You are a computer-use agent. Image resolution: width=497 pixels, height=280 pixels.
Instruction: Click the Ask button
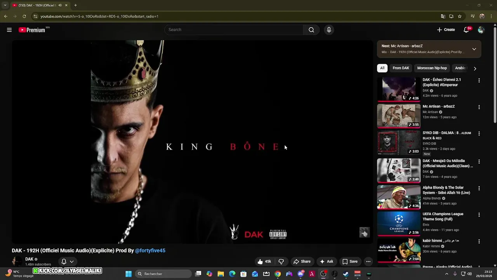coord(326,261)
